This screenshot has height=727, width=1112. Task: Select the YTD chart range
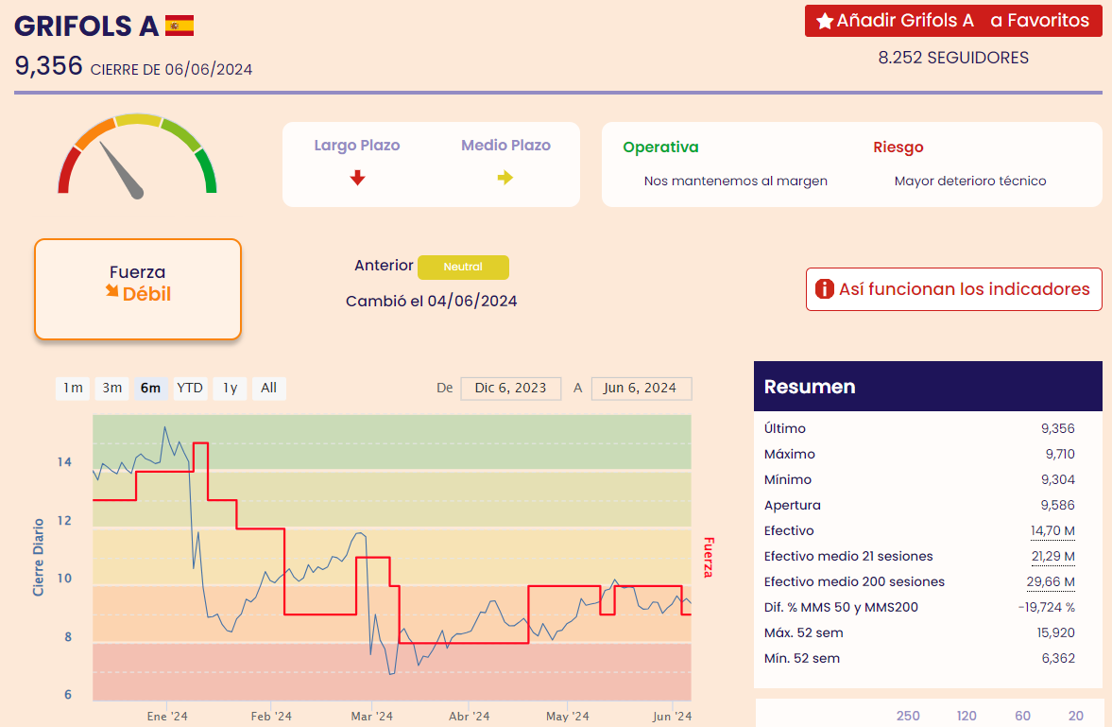(190, 389)
